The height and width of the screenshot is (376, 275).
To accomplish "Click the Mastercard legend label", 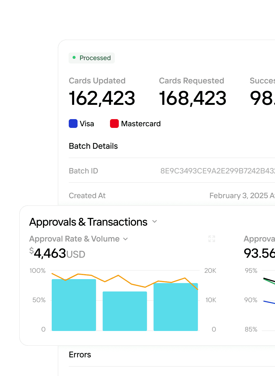I will click(x=141, y=124).
